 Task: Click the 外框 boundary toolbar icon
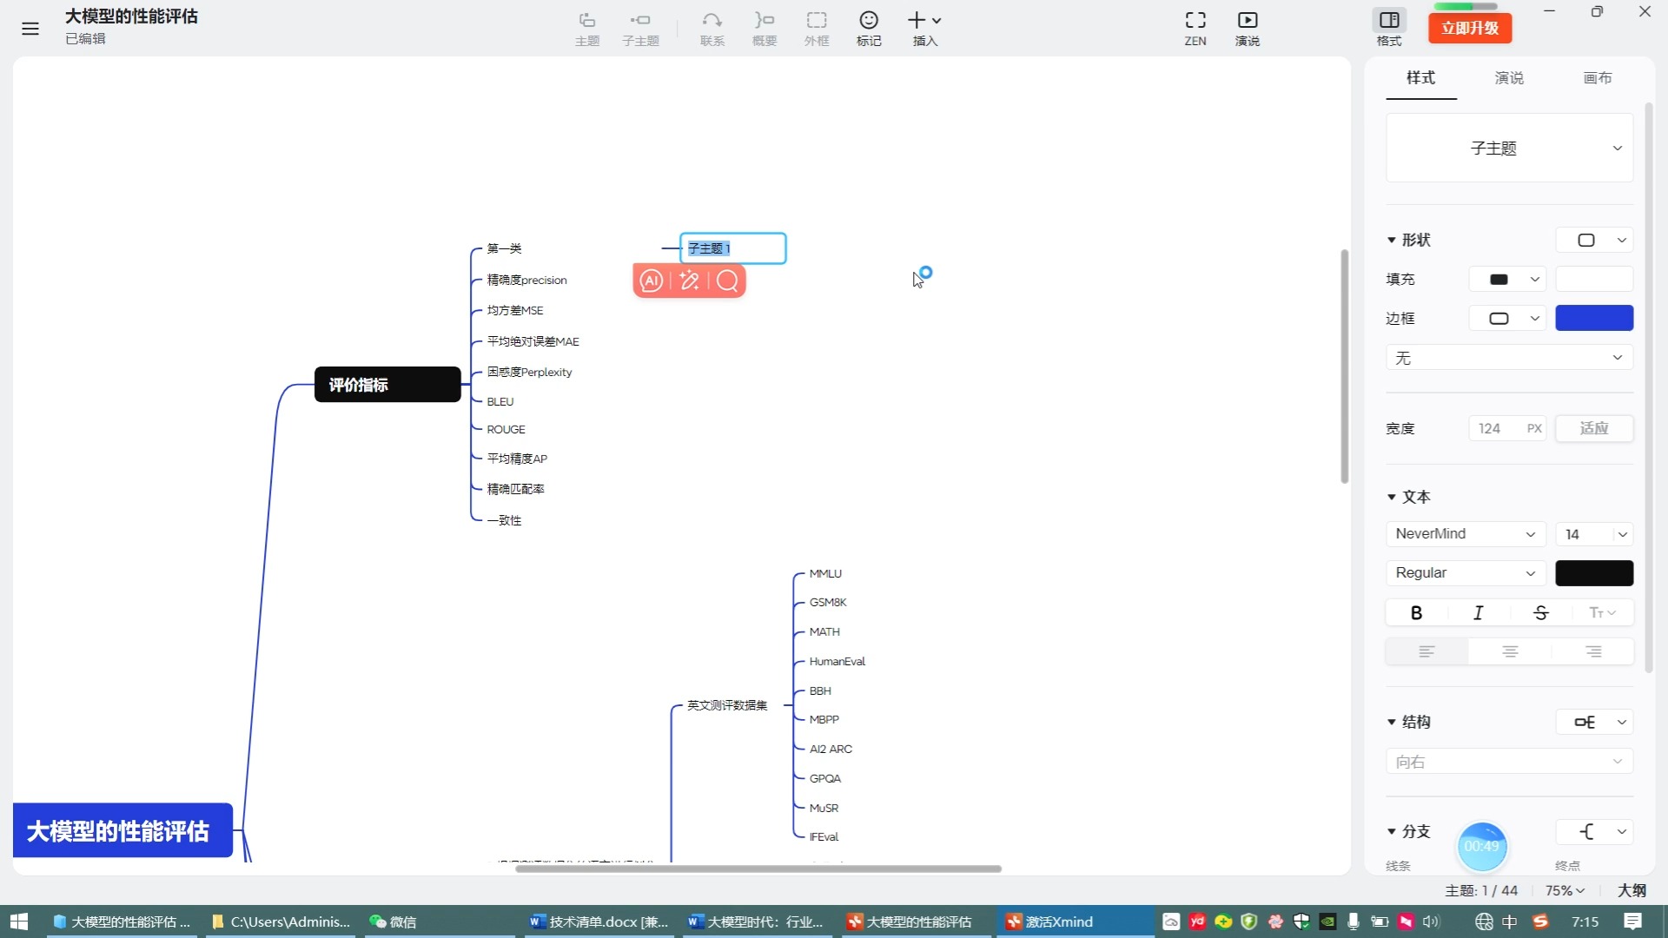[817, 29]
